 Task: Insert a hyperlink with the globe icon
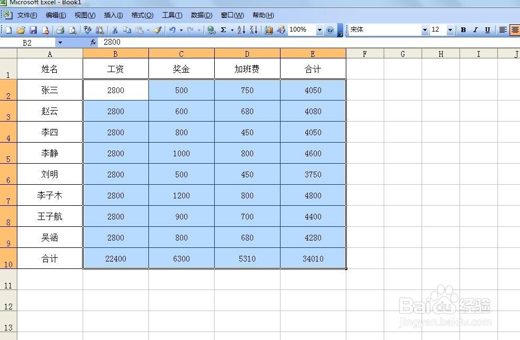211,30
